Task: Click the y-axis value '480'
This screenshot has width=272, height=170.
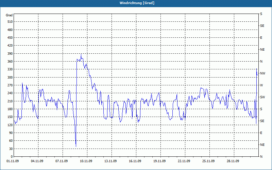Action: click(10, 30)
